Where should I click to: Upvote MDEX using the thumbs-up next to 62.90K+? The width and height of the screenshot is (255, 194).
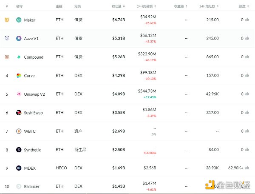click(246, 168)
